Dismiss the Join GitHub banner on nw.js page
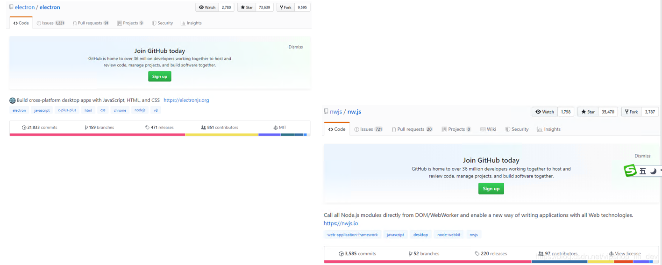The width and height of the screenshot is (662, 265). (x=642, y=156)
